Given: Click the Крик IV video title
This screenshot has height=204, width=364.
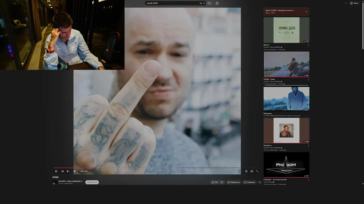Looking at the screenshot, I should click(x=266, y=45).
